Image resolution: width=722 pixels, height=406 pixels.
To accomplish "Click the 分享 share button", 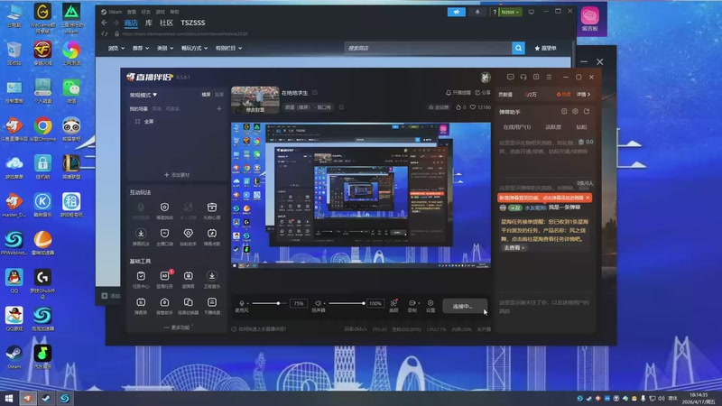I will (x=483, y=93).
